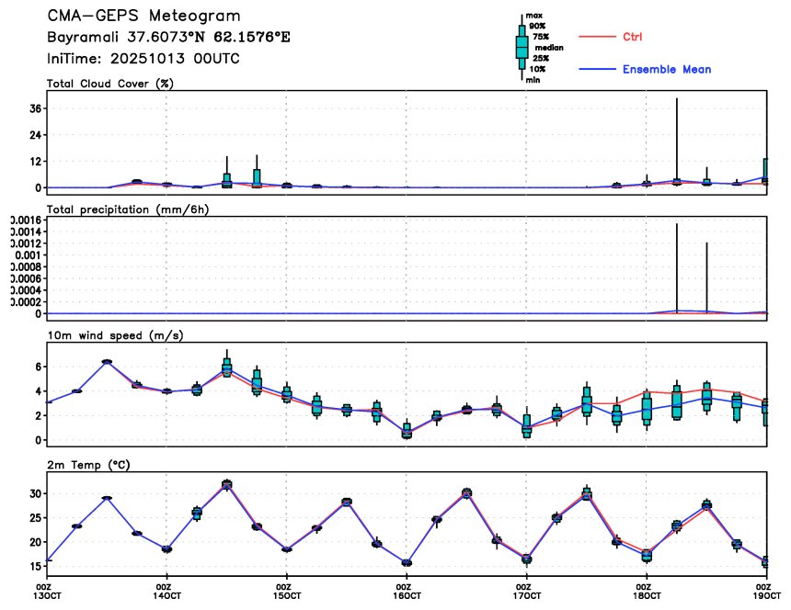
Task: Click the 0.0004 tick on precipitation axis
Action: tap(25, 290)
